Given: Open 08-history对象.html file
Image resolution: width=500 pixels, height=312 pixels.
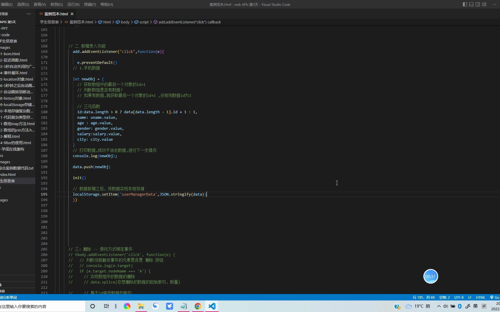Looking at the screenshot, I should [15, 98].
